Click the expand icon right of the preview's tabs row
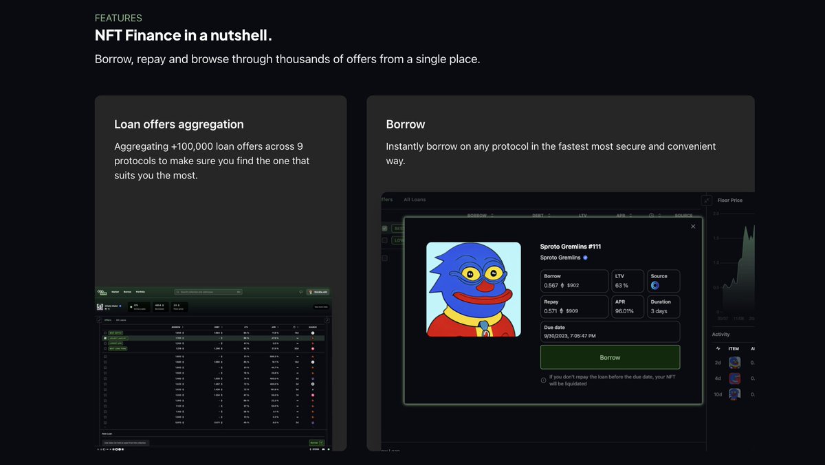The width and height of the screenshot is (825, 465). click(x=327, y=320)
